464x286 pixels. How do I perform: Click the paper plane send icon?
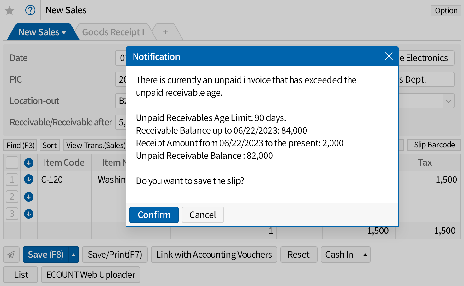11,255
